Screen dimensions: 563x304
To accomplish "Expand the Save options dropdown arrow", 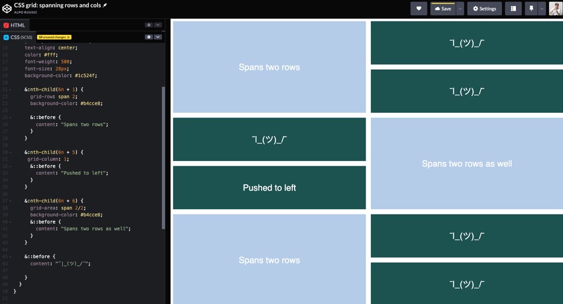I will [460, 9].
